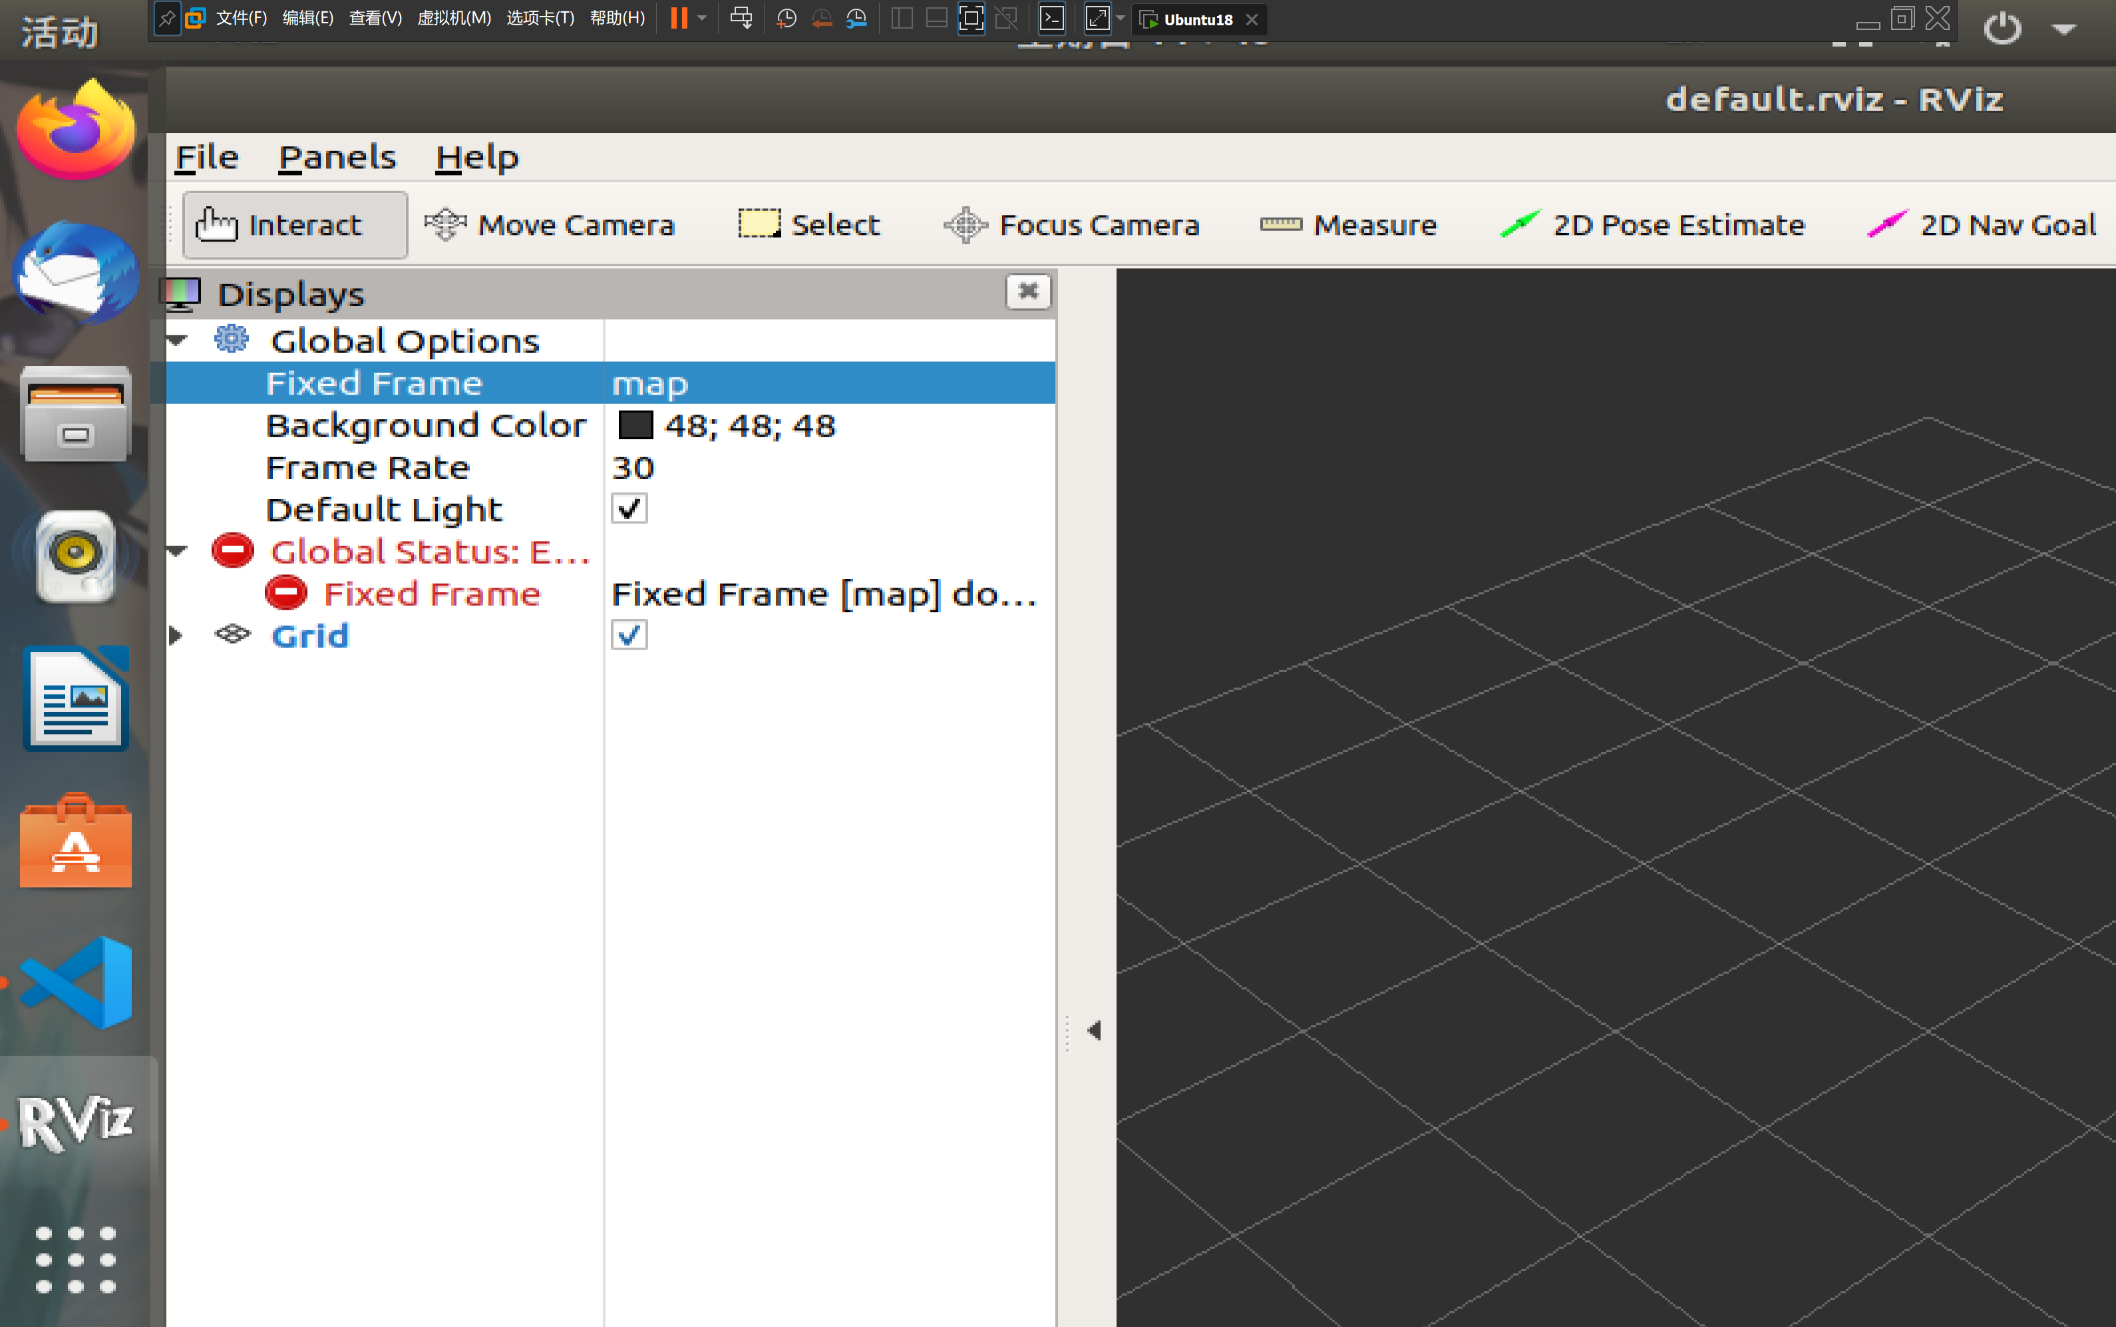
Task: Open the Background Color swatch
Action: [x=635, y=426]
